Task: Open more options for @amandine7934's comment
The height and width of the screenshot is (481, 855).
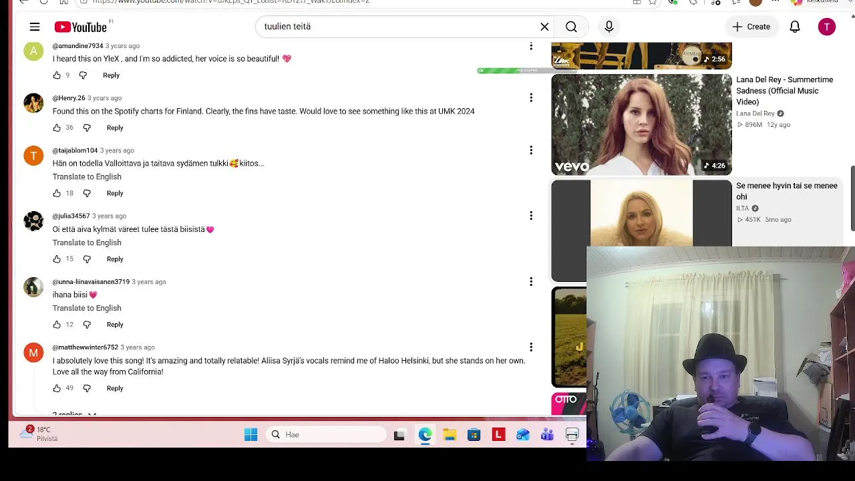Action: tap(531, 46)
